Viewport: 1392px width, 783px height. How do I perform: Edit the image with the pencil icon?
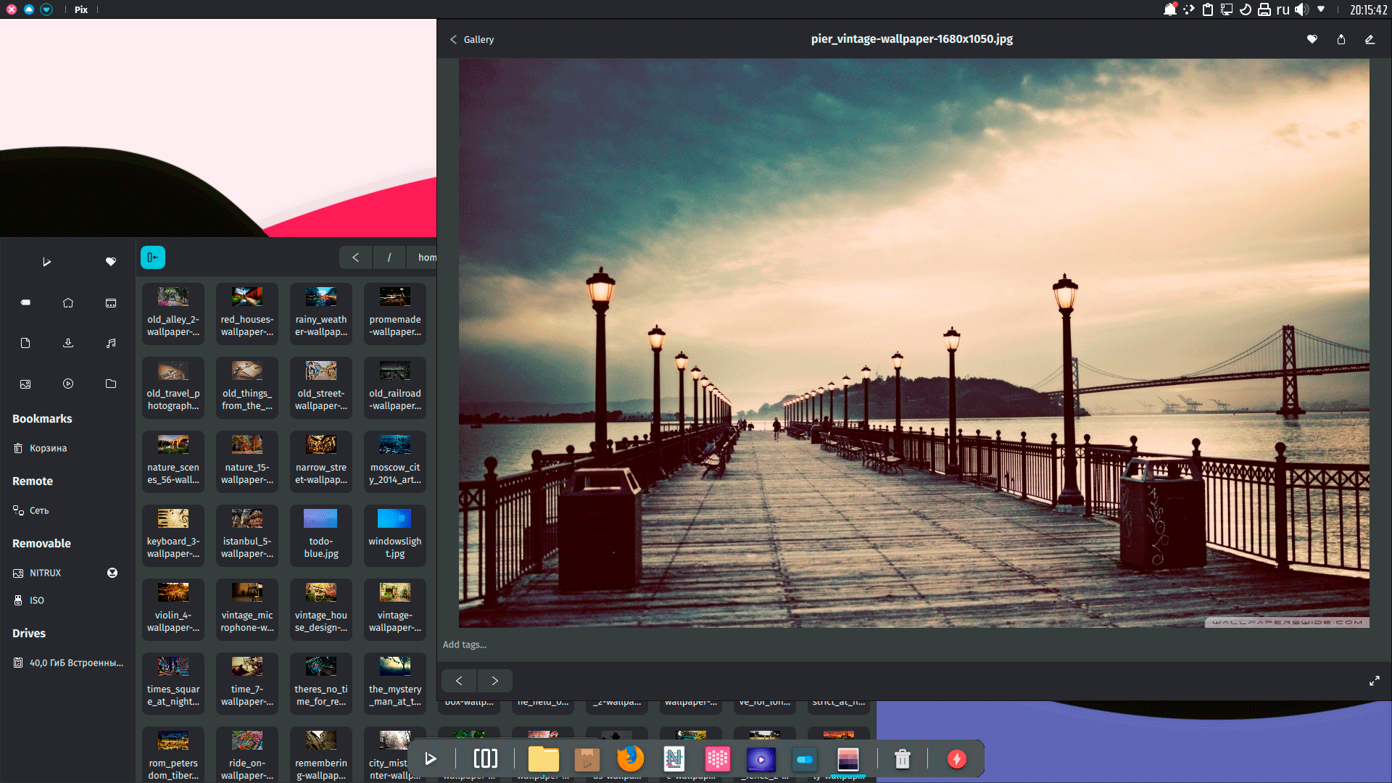coord(1370,39)
